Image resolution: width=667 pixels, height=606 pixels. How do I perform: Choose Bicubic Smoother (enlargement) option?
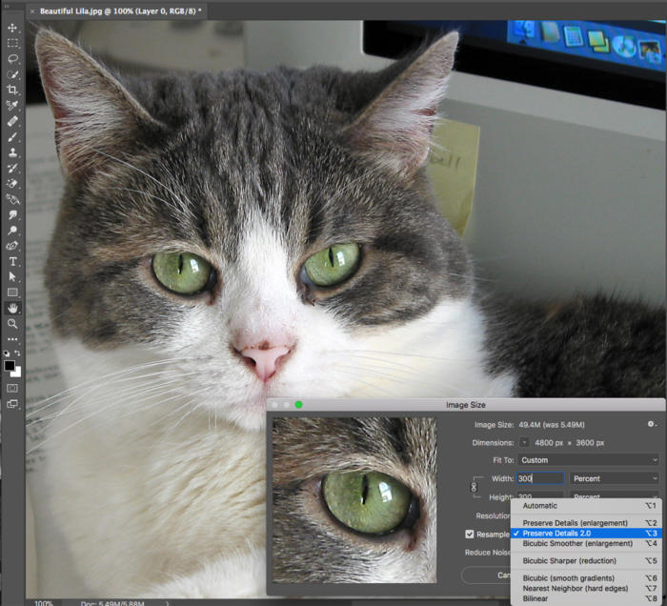(587, 543)
